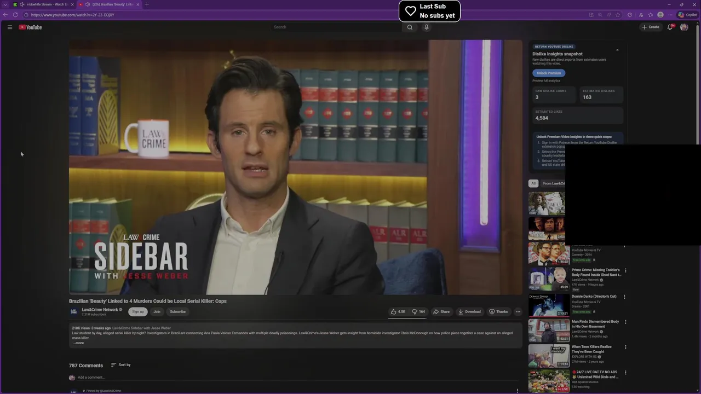Open options menu for pinned comment

(x=518, y=391)
